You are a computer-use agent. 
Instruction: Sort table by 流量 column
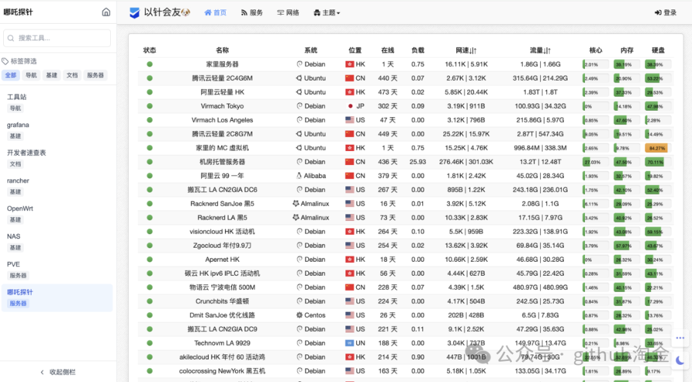540,50
